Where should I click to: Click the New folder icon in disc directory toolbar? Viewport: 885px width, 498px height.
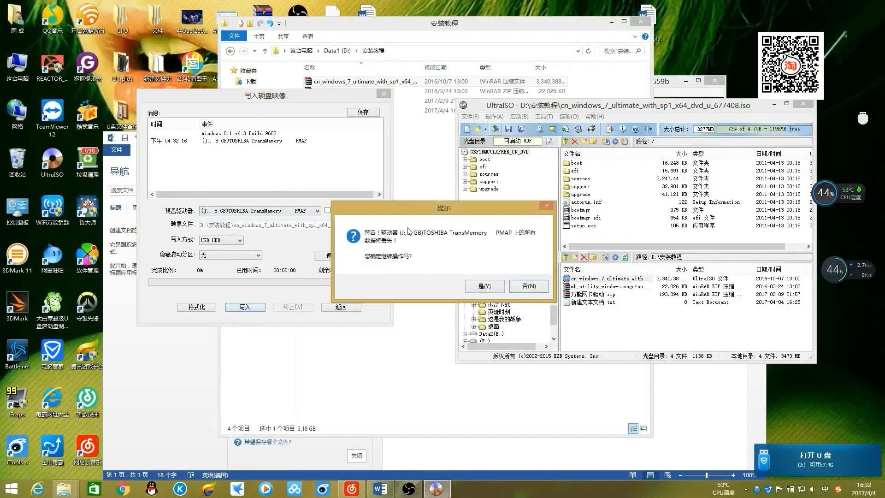(584, 142)
